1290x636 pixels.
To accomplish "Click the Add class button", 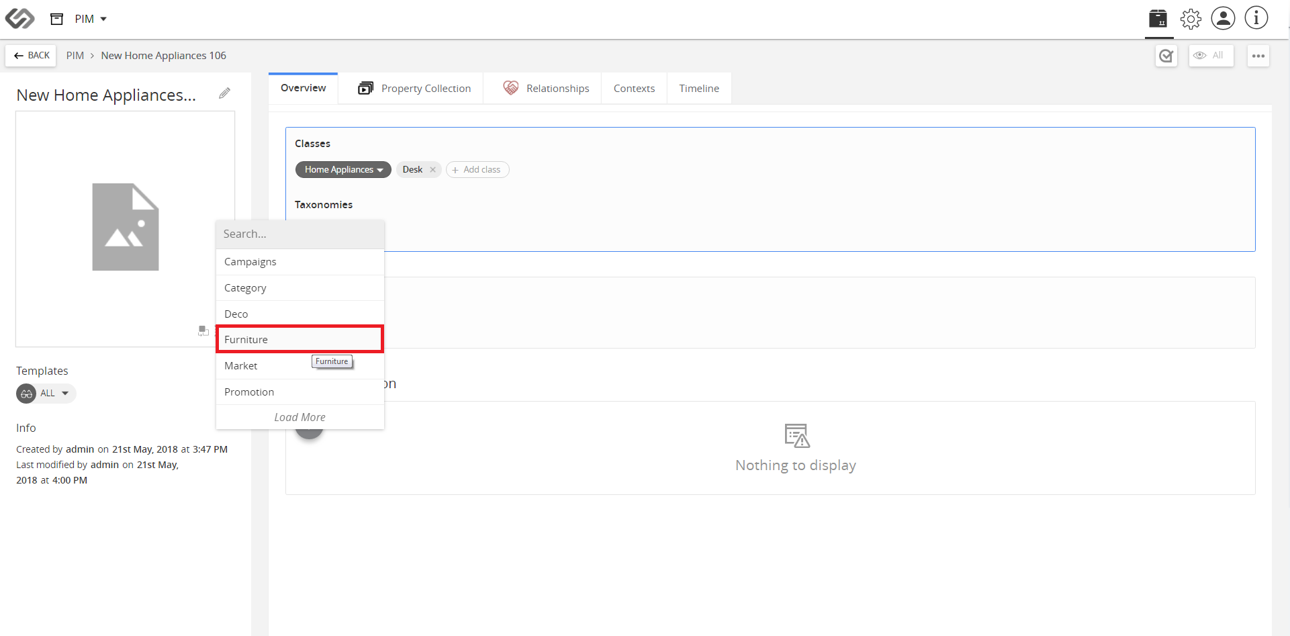I will (x=477, y=170).
